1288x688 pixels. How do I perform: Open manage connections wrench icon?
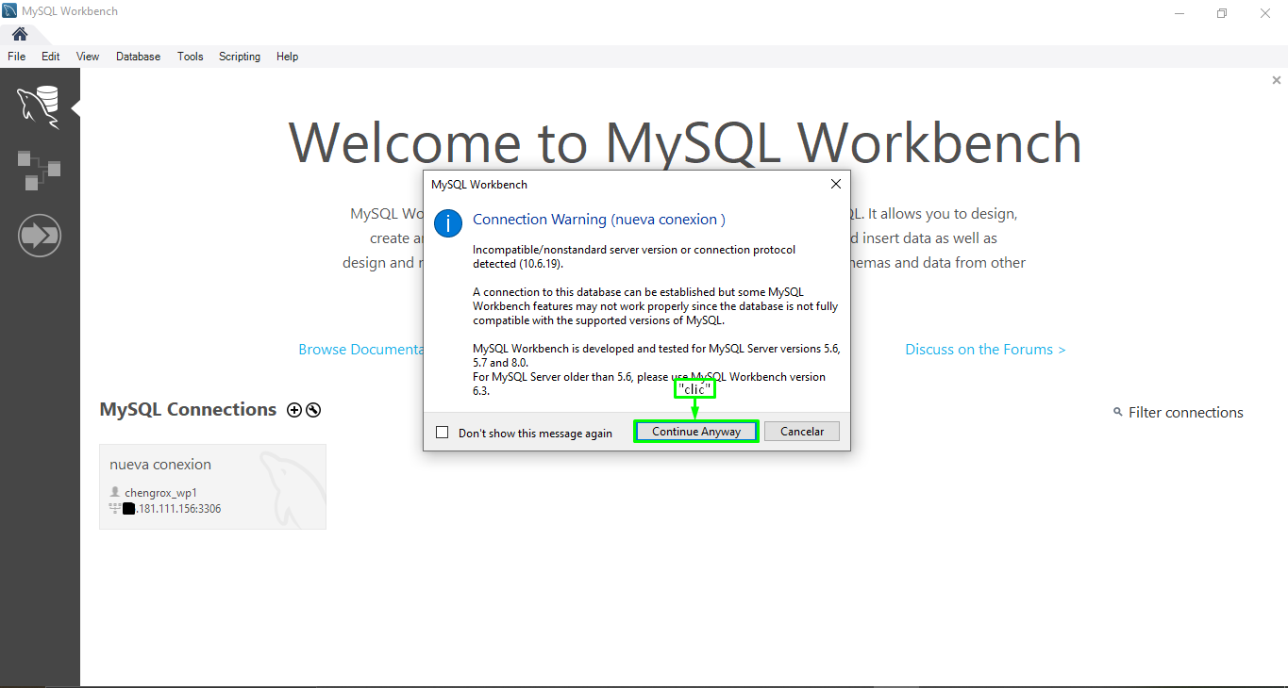click(x=313, y=410)
